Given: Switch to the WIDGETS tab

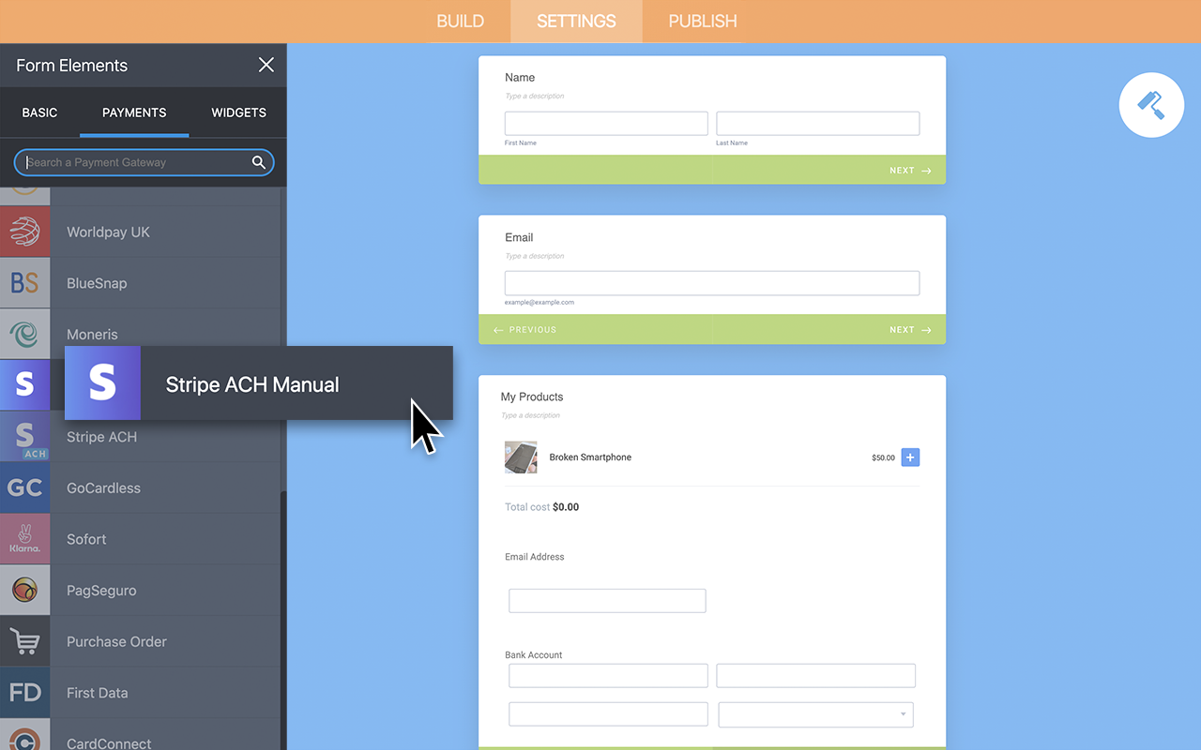Looking at the screenshot, I should pos(238,112).
